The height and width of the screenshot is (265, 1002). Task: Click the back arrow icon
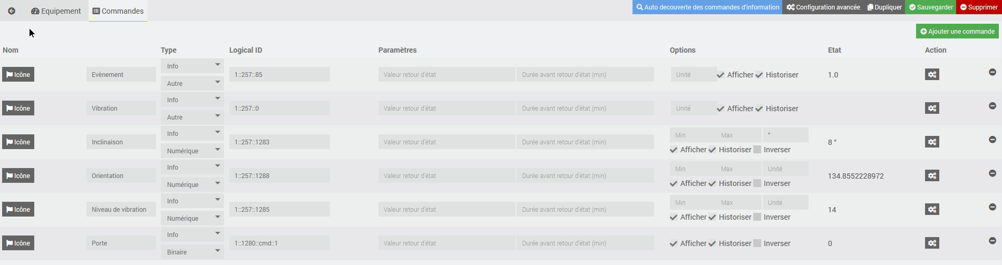coord(12,11)
